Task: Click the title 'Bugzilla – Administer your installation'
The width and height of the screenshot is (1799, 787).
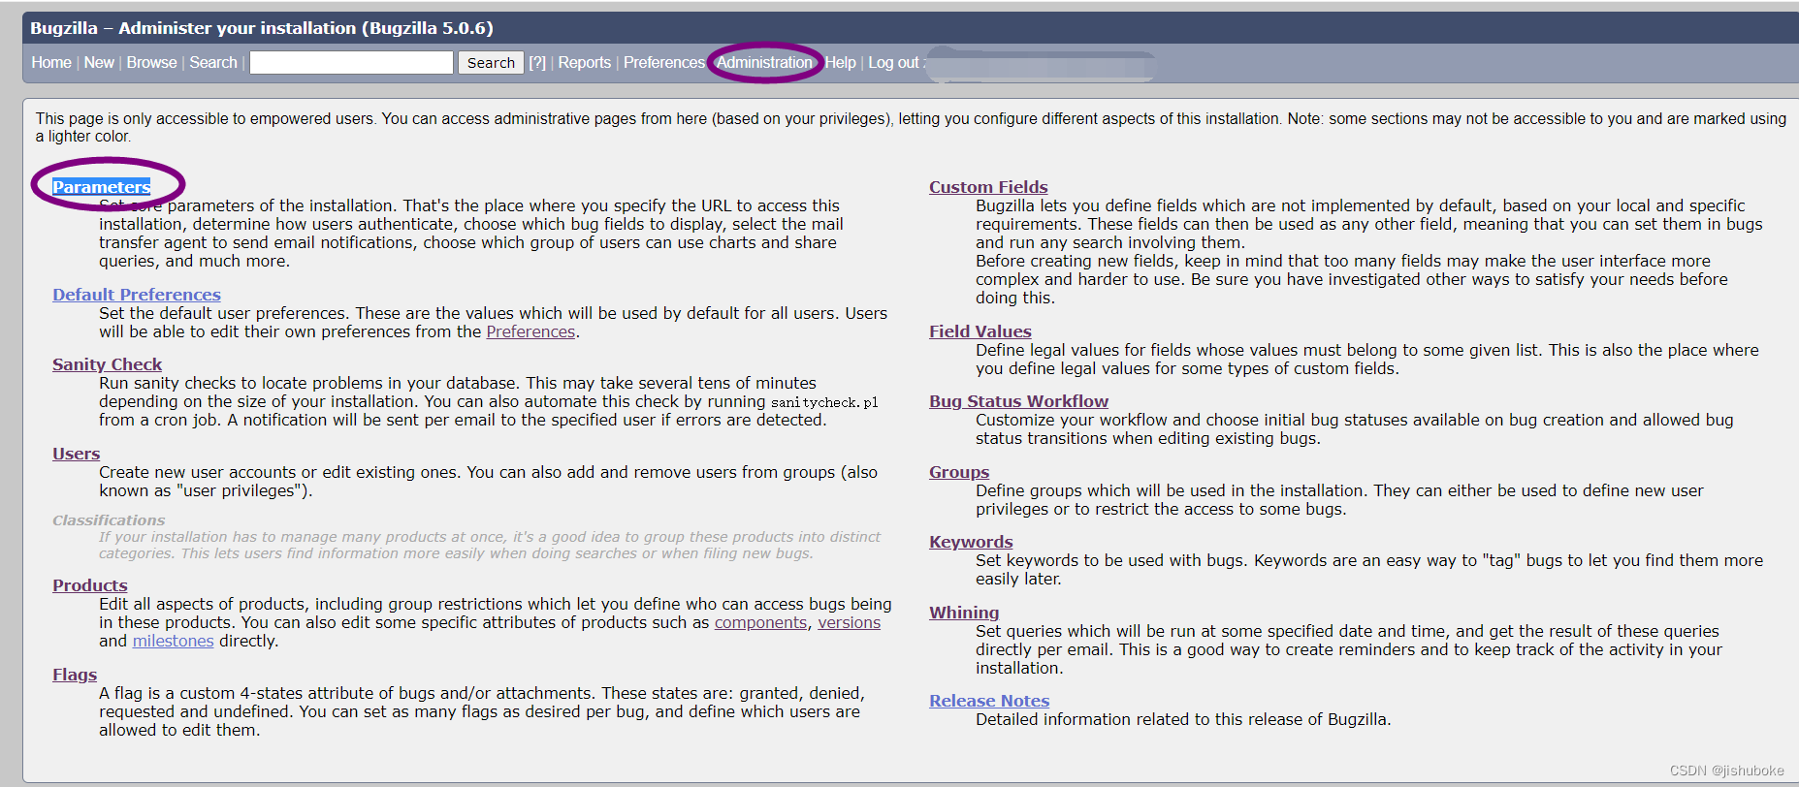Action: click(262, 28)
